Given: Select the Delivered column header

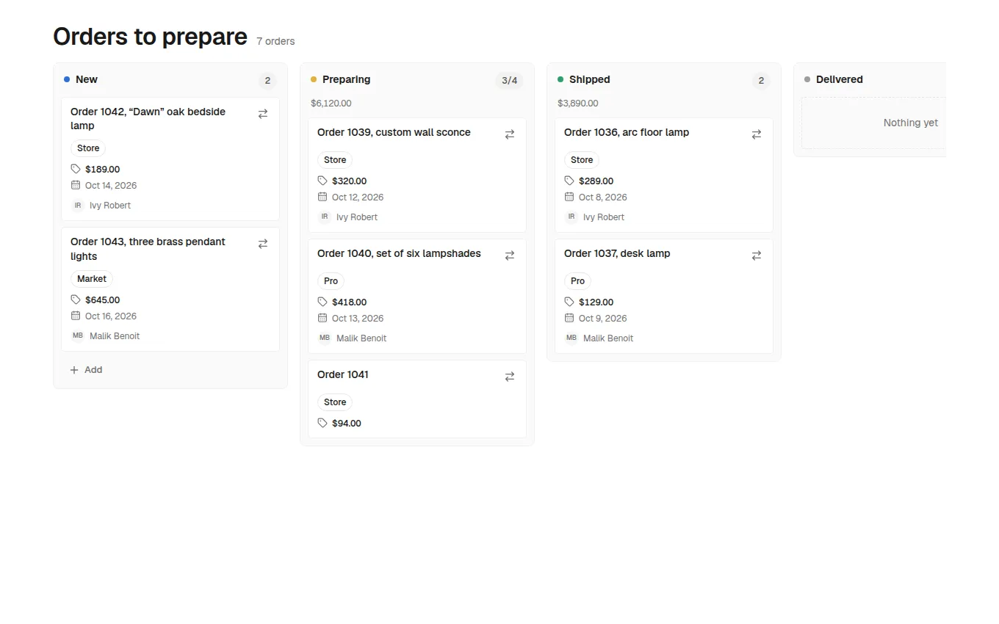Looking at the screenshot, I should click(x=840, y=79).
